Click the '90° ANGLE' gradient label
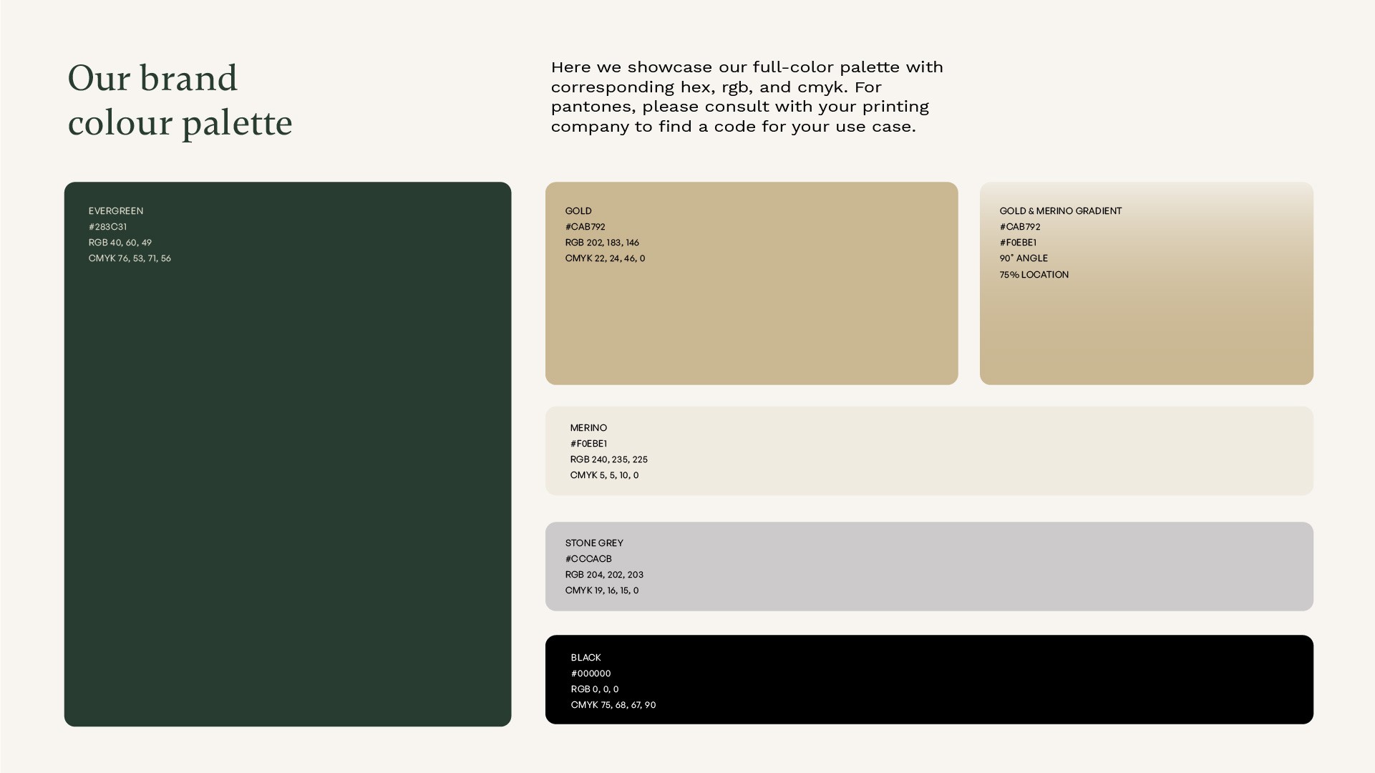 point(1024,258)
